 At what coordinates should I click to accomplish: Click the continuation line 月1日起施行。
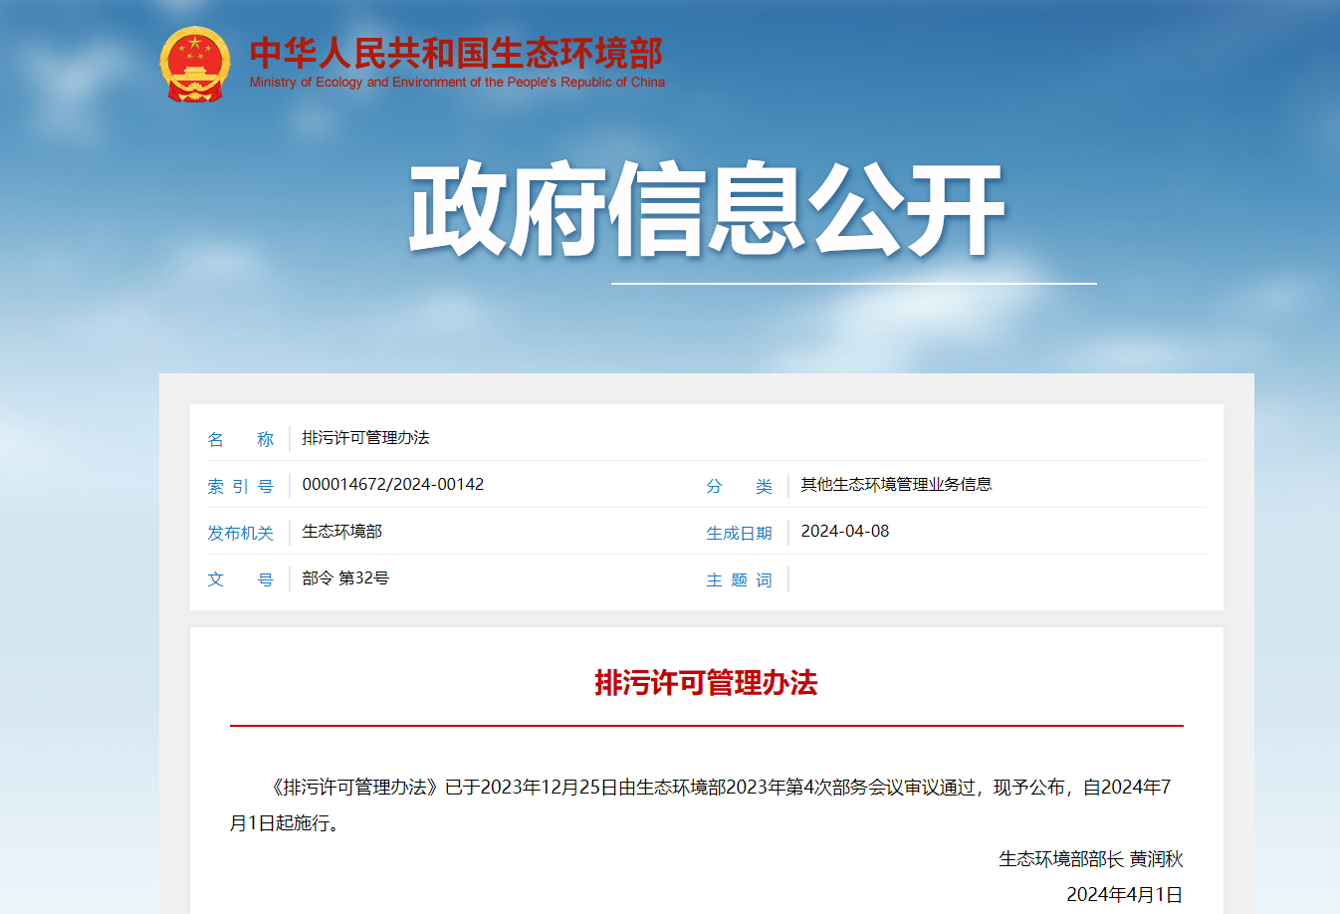pos(288,823)
